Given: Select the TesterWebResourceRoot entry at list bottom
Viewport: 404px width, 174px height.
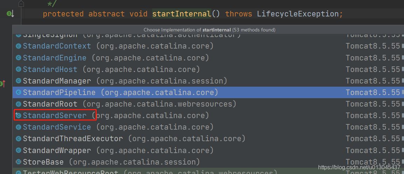Looking at the screenshot, I should 70,172.
